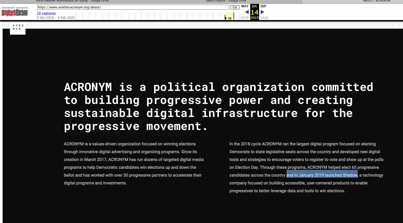Focus the Wayback URL input field
Viewport: 403px width, 223px height.
[133, 7]
